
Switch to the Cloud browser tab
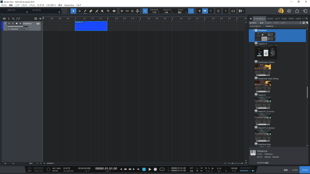[291, 19]
